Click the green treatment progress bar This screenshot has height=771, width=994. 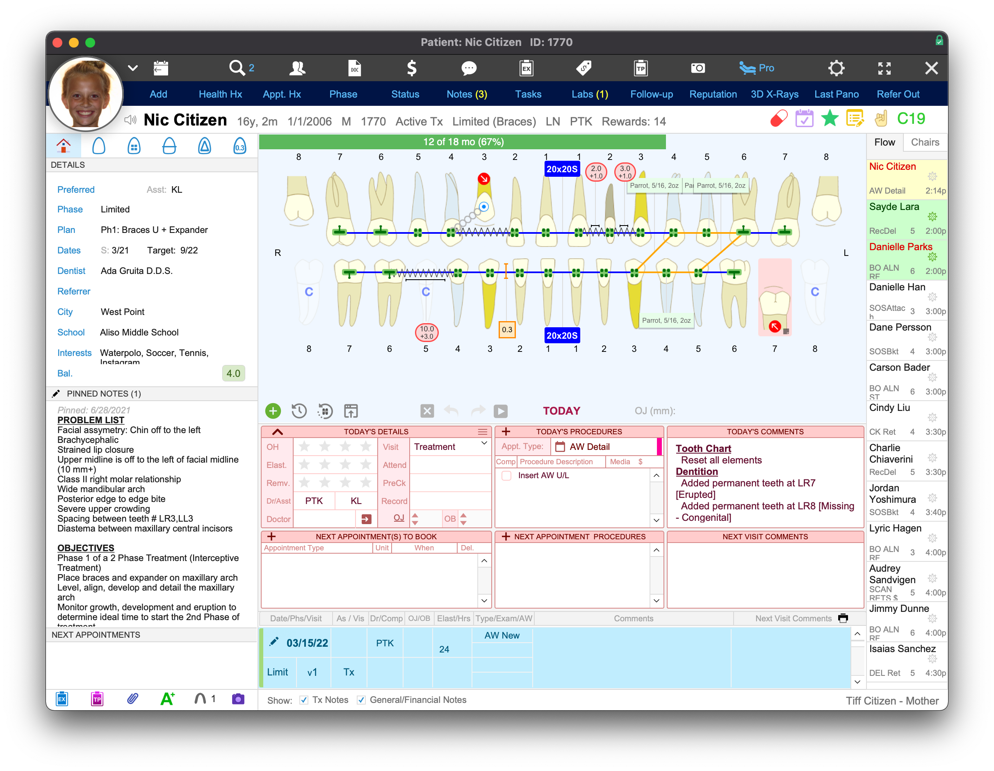(x=463, y=142)
